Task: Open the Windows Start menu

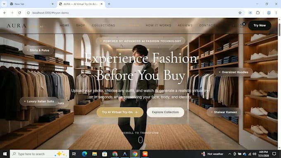Action: pos(5,154)
